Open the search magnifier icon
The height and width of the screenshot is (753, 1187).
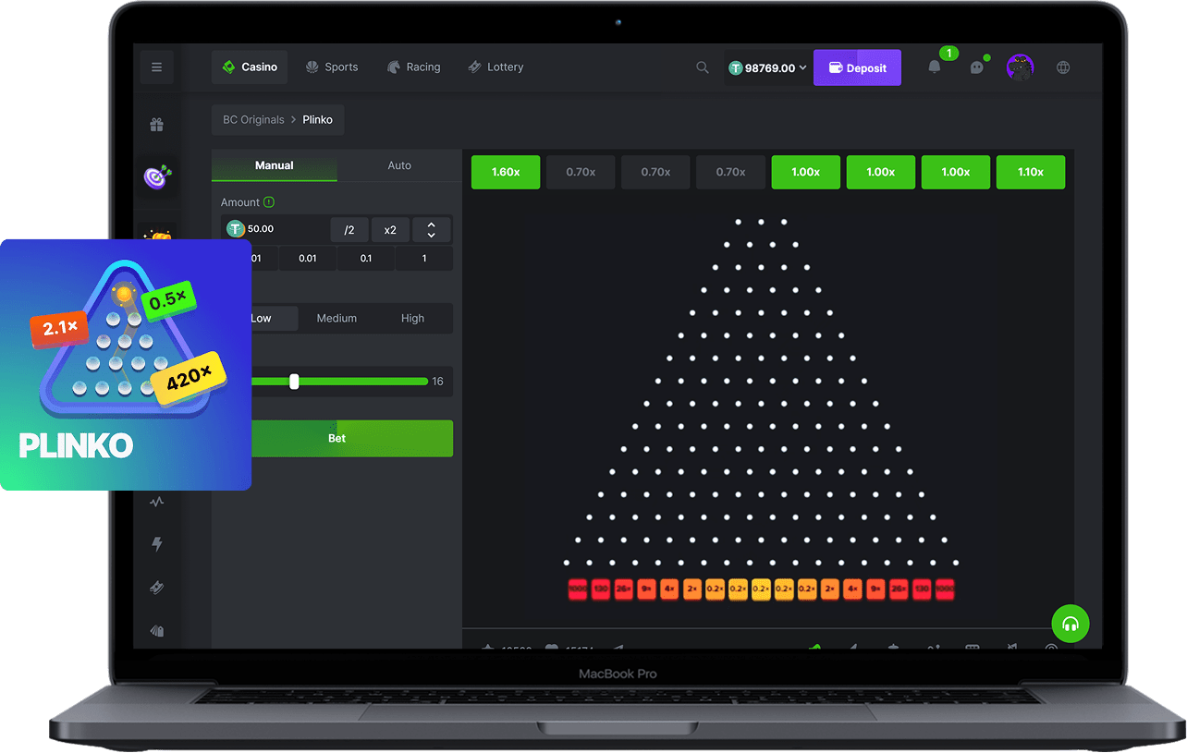coord(703,67)
